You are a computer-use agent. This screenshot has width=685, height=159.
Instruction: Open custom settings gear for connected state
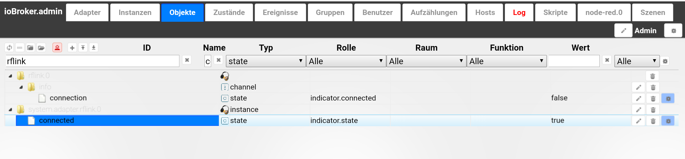tap(668, 121)
